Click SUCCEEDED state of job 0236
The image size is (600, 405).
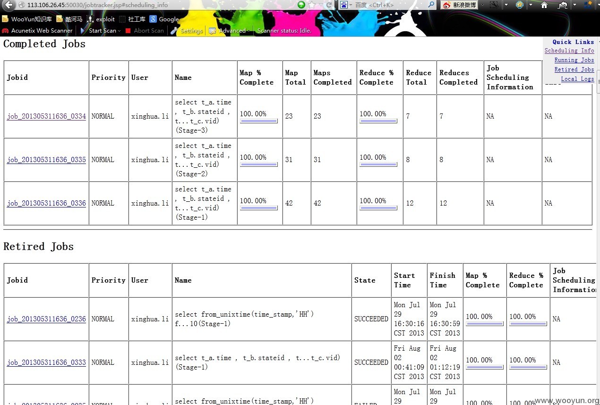click(x=371, y=319)
